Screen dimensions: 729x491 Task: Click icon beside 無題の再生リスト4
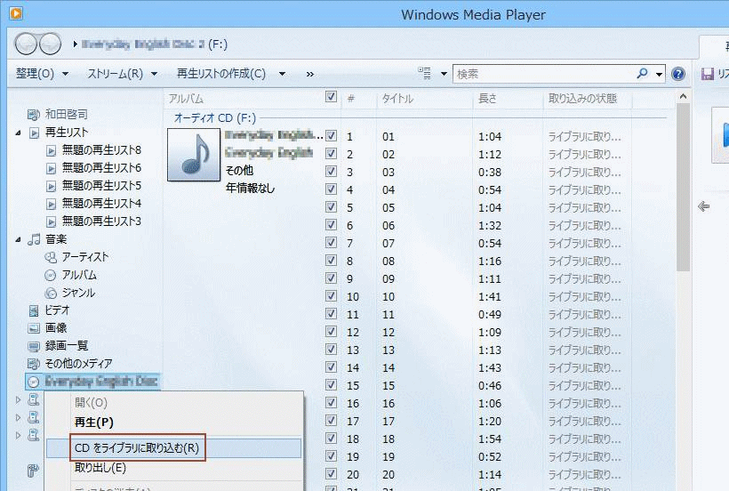point(51,204)
